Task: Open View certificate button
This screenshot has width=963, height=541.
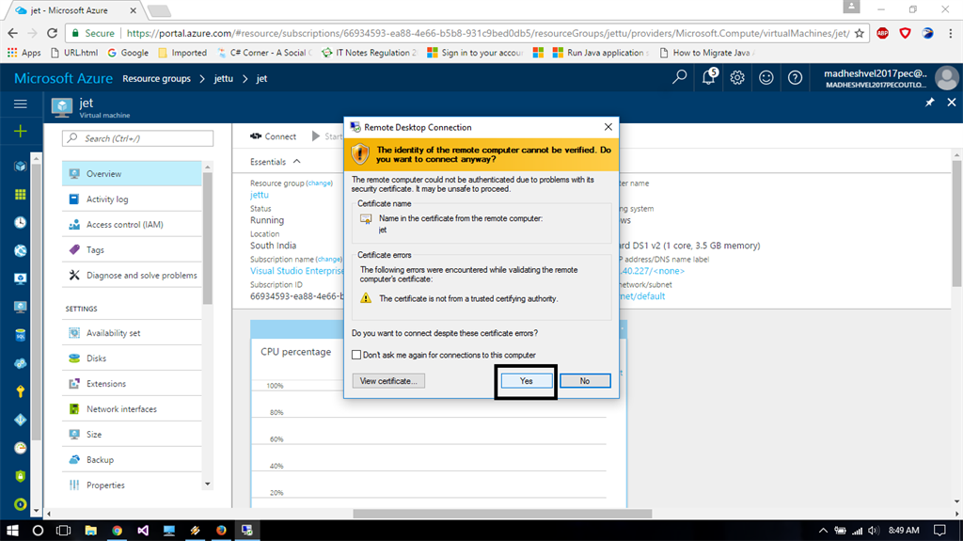Action: click(x=388, y=381)
